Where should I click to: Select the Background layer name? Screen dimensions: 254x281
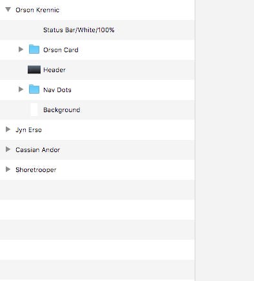[x=62, y=110]
